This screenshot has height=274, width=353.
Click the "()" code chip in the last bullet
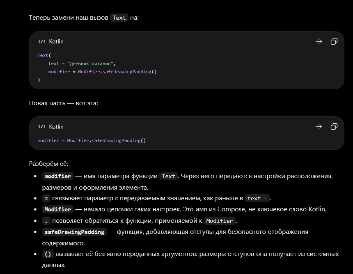coord(48,254)
